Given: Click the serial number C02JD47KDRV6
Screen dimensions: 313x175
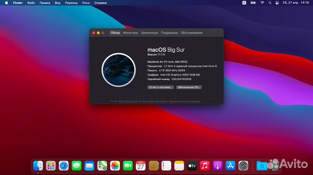Looking at the screenshot, I should 181,79.
